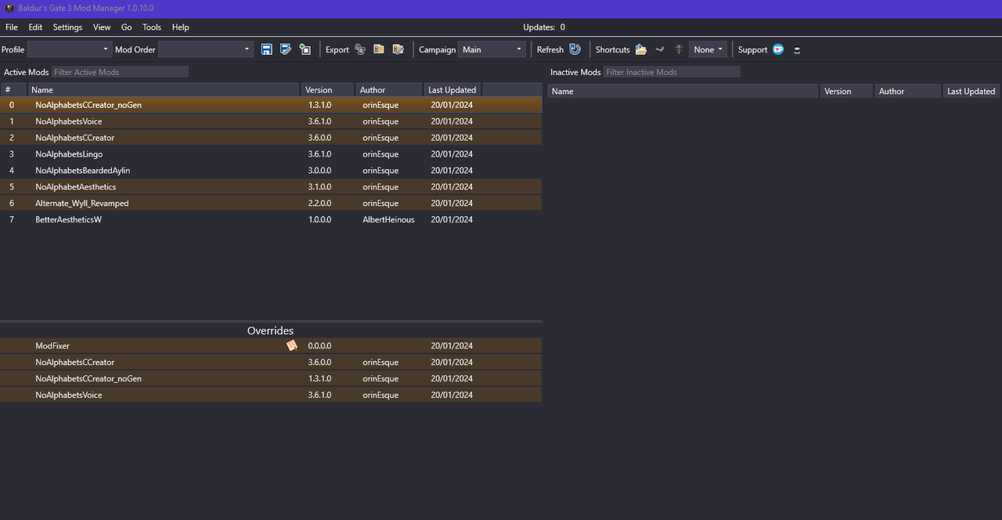Viewport: 1002px width, 520px height.
Task: Click the Save order as icon
Action: (x=286, y=49)
